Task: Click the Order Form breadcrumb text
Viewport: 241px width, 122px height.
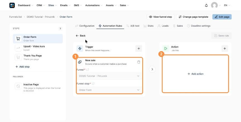Action: (x=66, y=17)
